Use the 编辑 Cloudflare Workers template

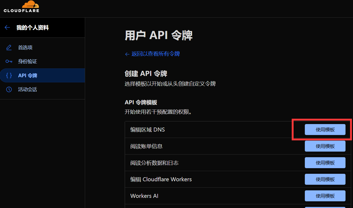tap(325, 179)
